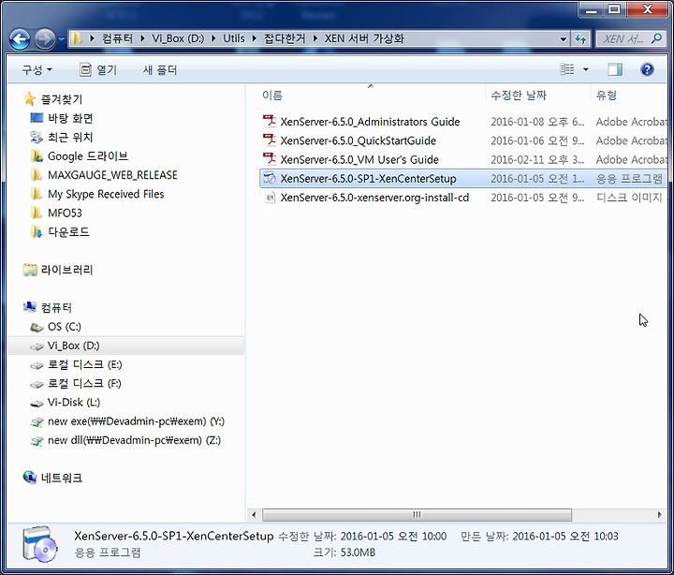The width and height of the screenshot is (674, 575).
Task: Select XenServer-6.5.0_QuickStartGuide file
Action: pos(358,140)
